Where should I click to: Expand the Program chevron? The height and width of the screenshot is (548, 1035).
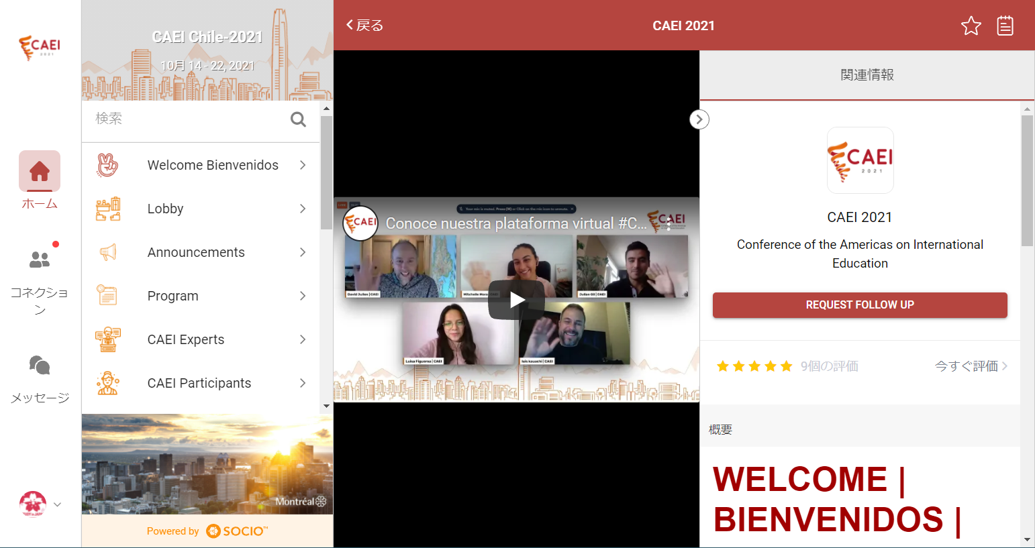303,296
